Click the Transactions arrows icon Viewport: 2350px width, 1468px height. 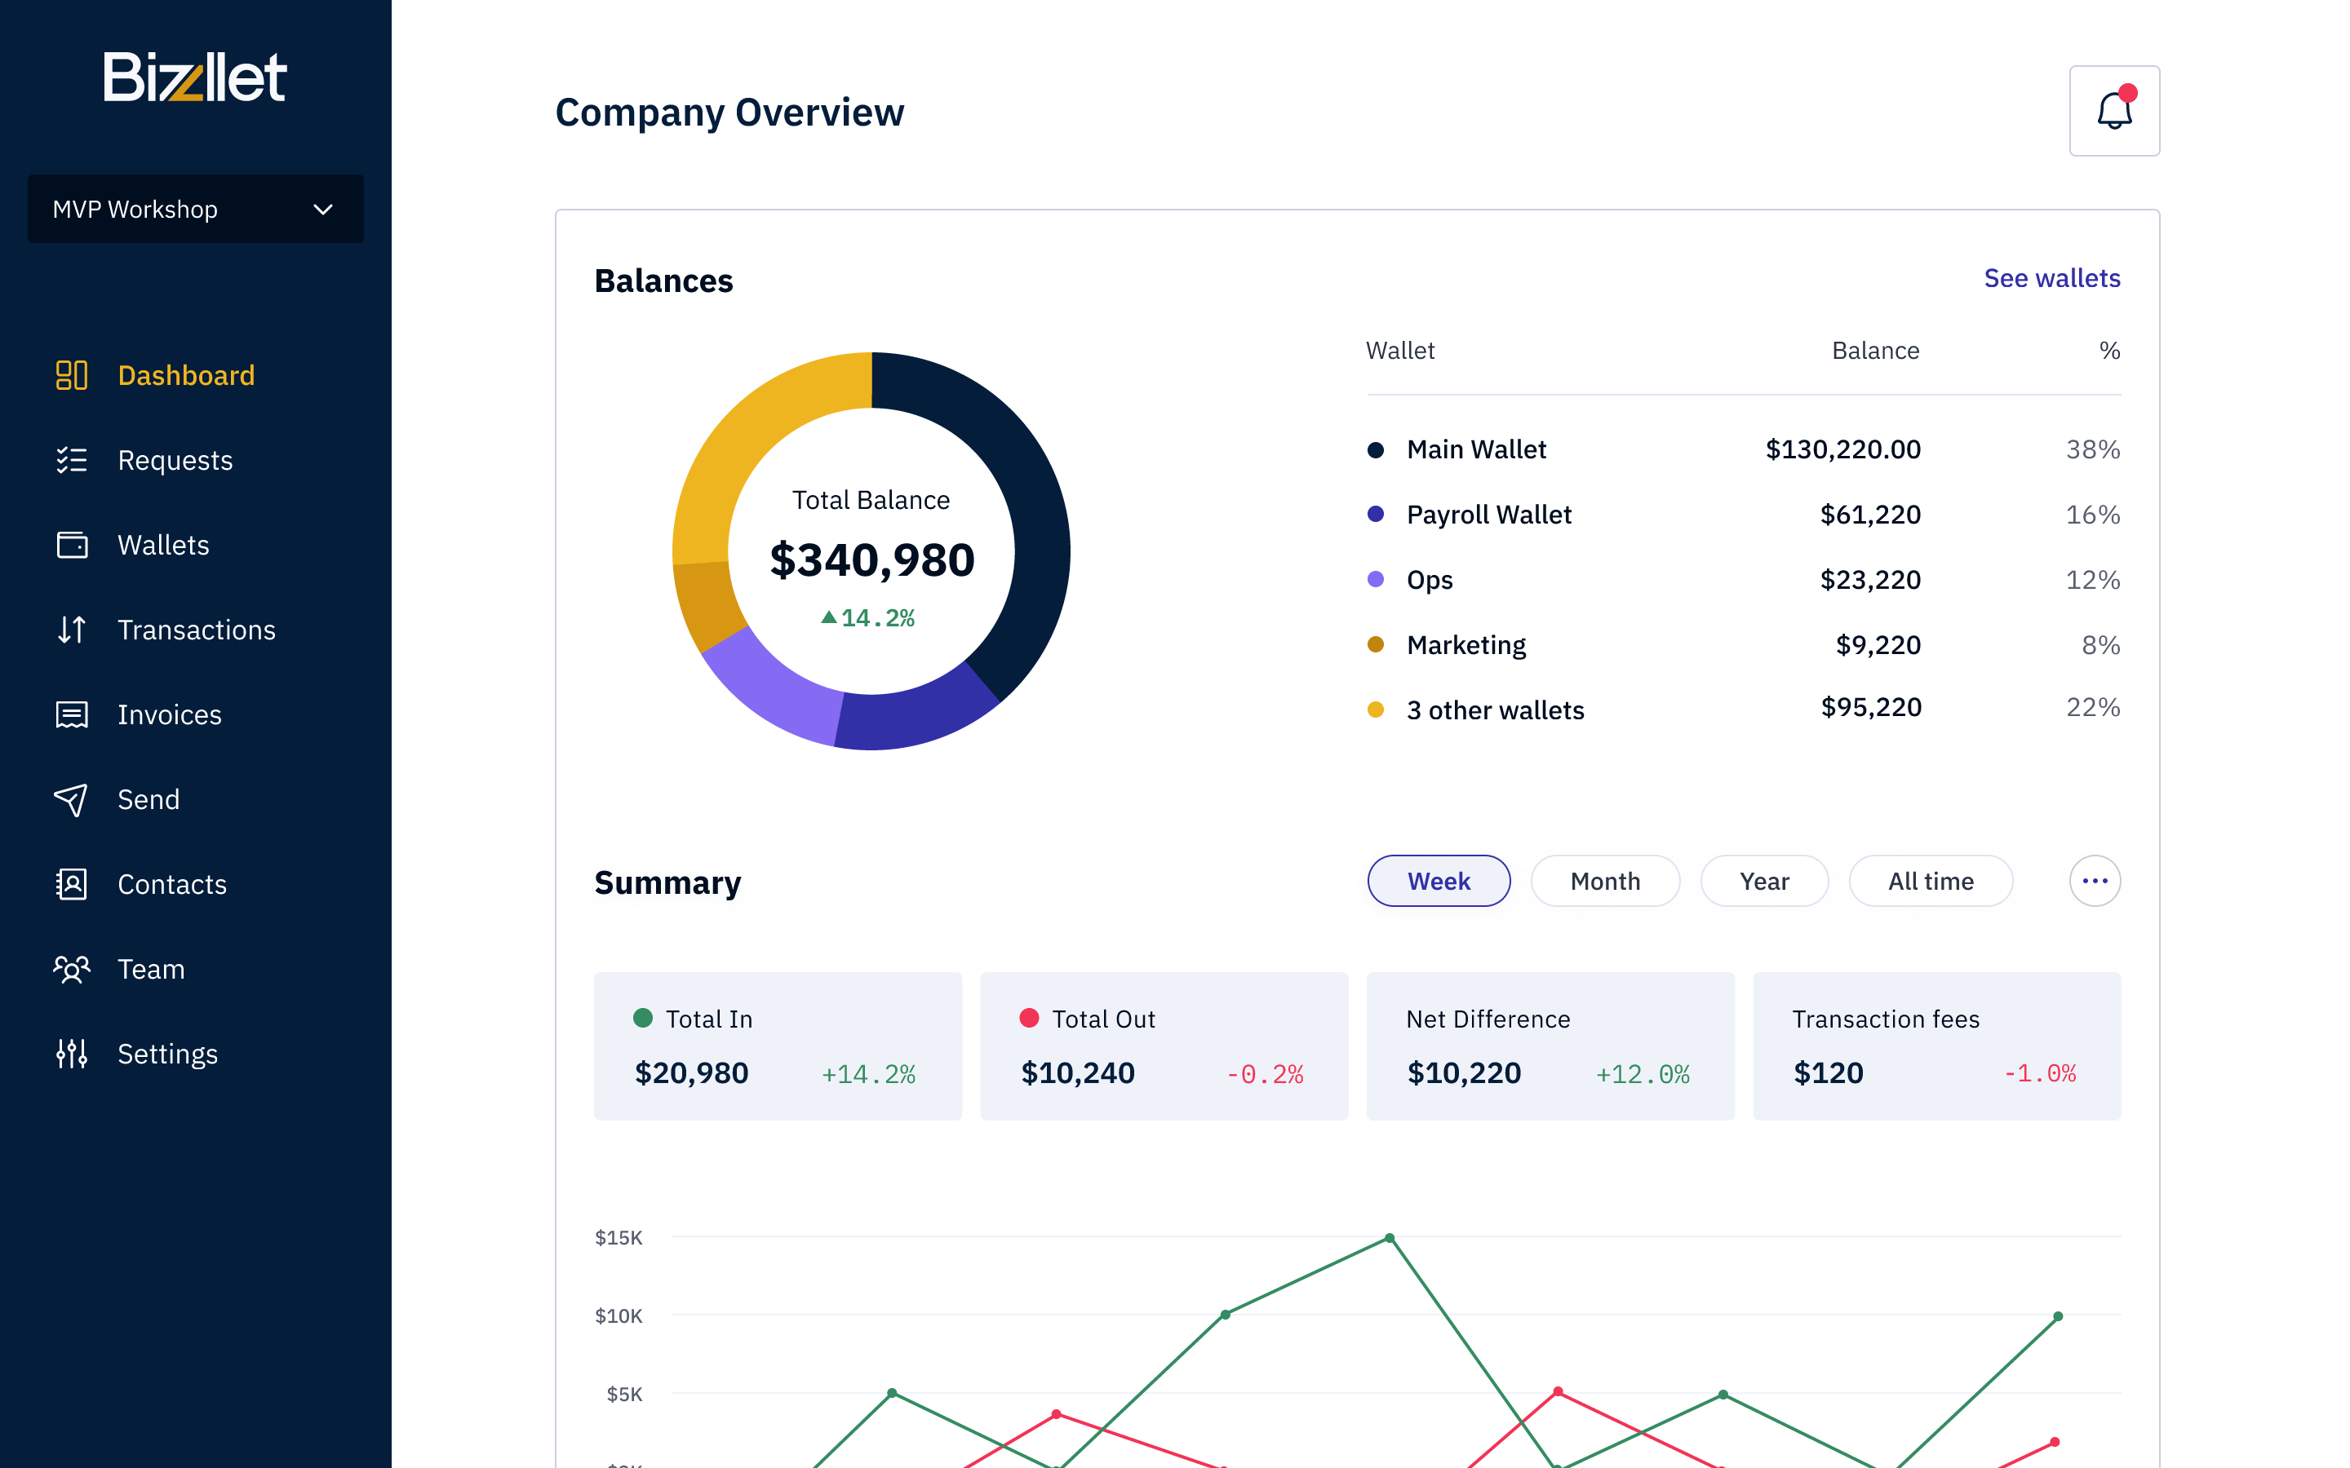[72, 629]
